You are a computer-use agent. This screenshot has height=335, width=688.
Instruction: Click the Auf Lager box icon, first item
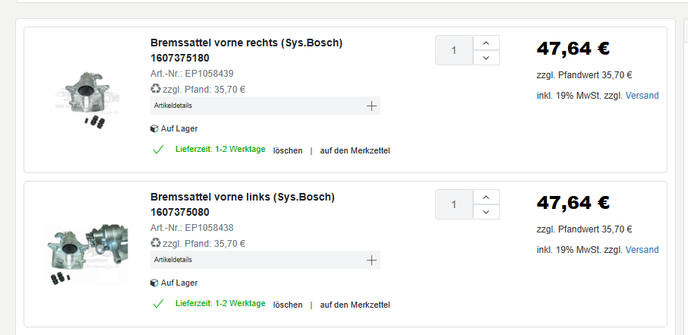click(154, 128)
